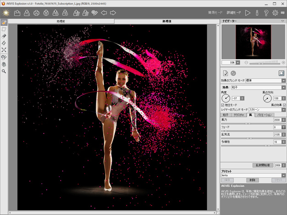Click the 削除 preset button
Viewport: 287px width, 215px height.
[253, 180]
